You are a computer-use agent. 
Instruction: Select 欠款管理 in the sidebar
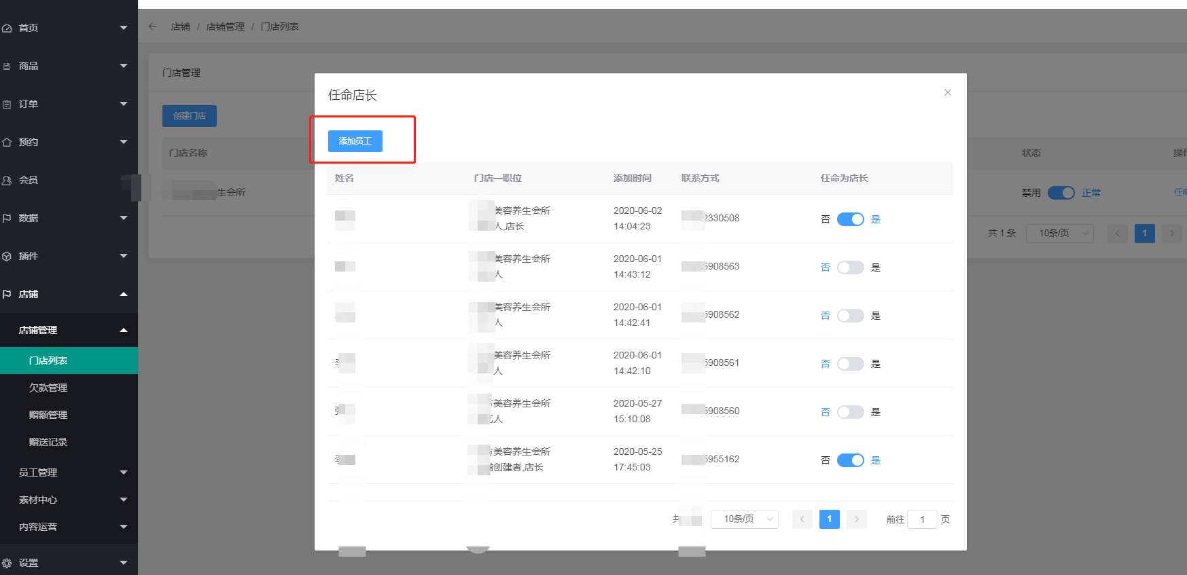point(69,388)
